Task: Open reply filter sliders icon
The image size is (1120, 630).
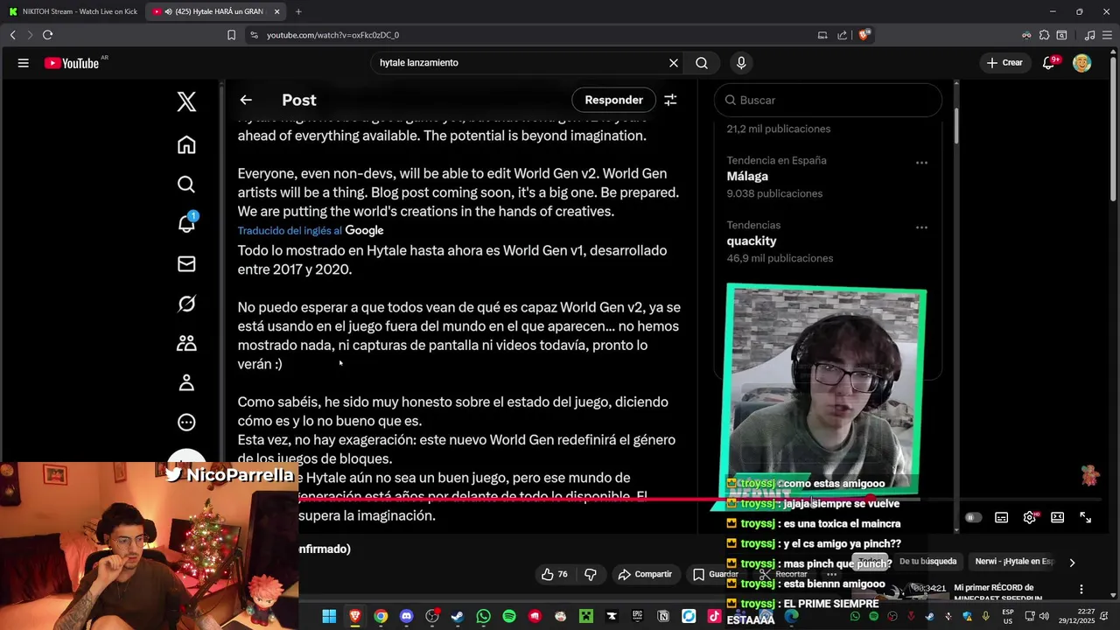Action: coord(670,100)
